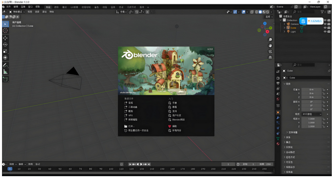Open the object mode dropdown
This screenshot has width=335, height=187.
tap(17, 12)
